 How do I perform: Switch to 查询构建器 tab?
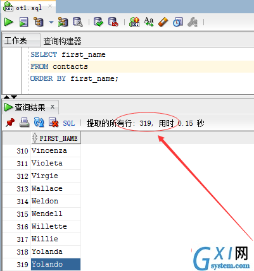tap(62, 41)
